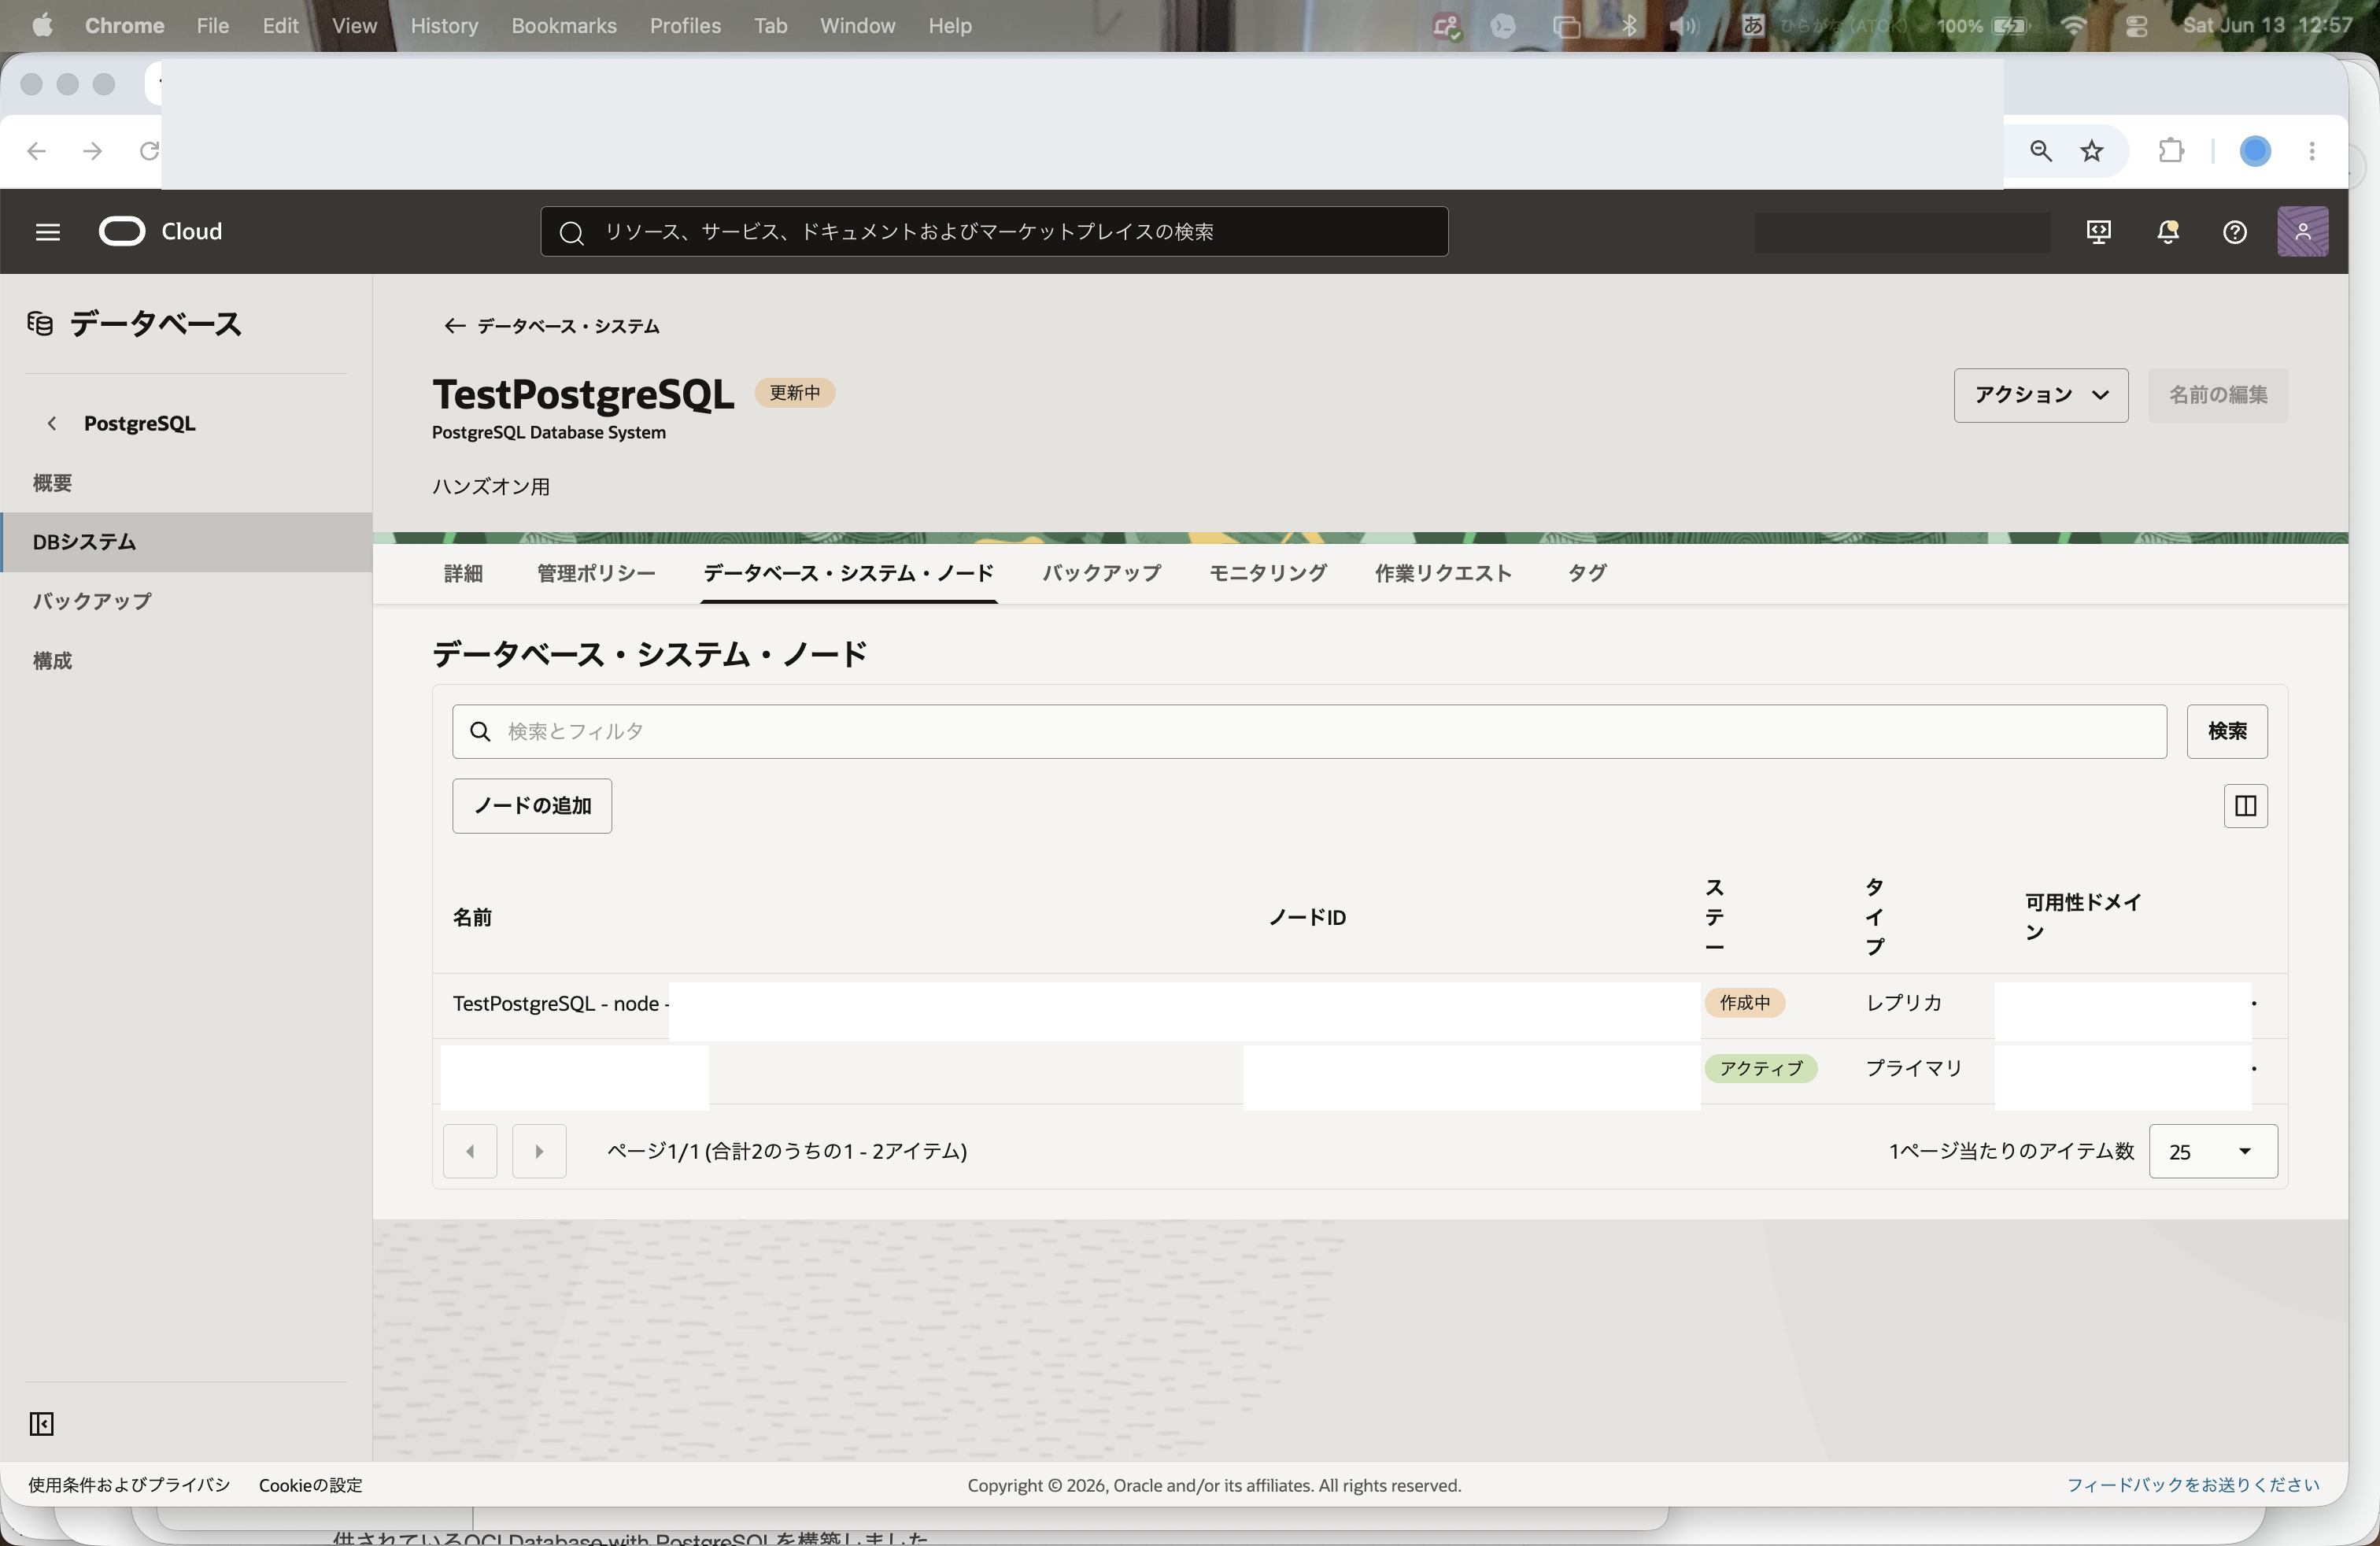
Task: Click the 名前 column header
Action: (x=472, y=917)
